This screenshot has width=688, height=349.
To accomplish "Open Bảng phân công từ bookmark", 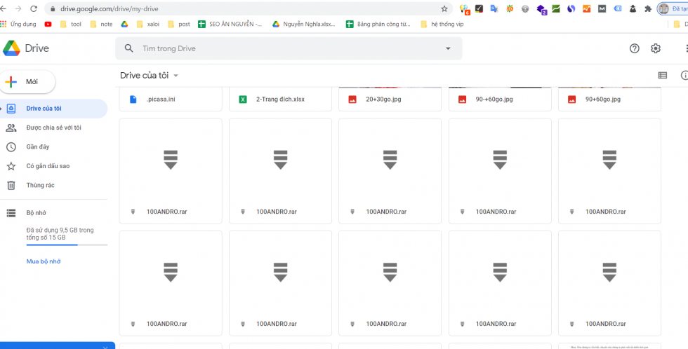I will coord(378,25).
